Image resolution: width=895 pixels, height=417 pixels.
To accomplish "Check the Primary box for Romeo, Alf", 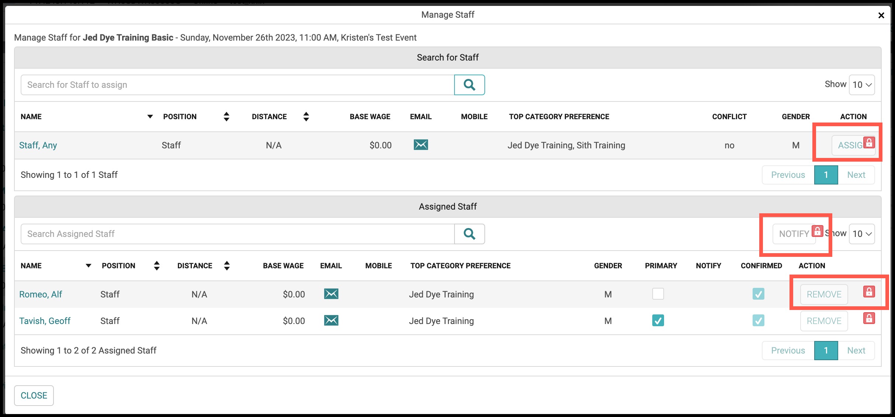I will tap(658, 294).
